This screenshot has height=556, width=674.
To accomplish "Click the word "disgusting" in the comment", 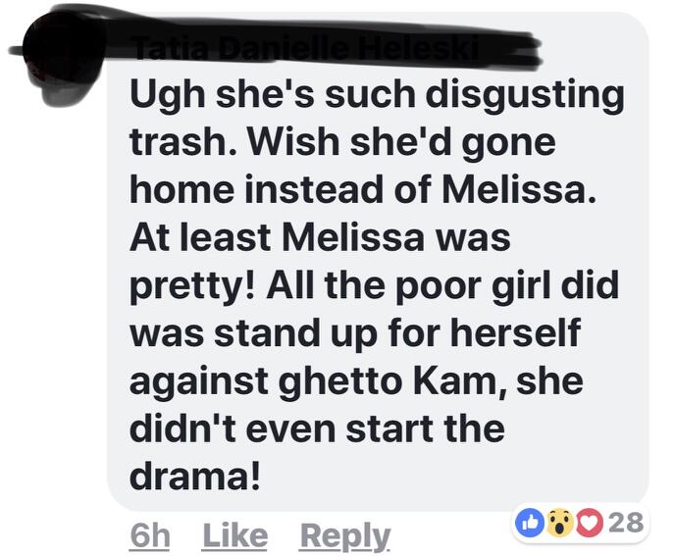I will click(525, 95).
